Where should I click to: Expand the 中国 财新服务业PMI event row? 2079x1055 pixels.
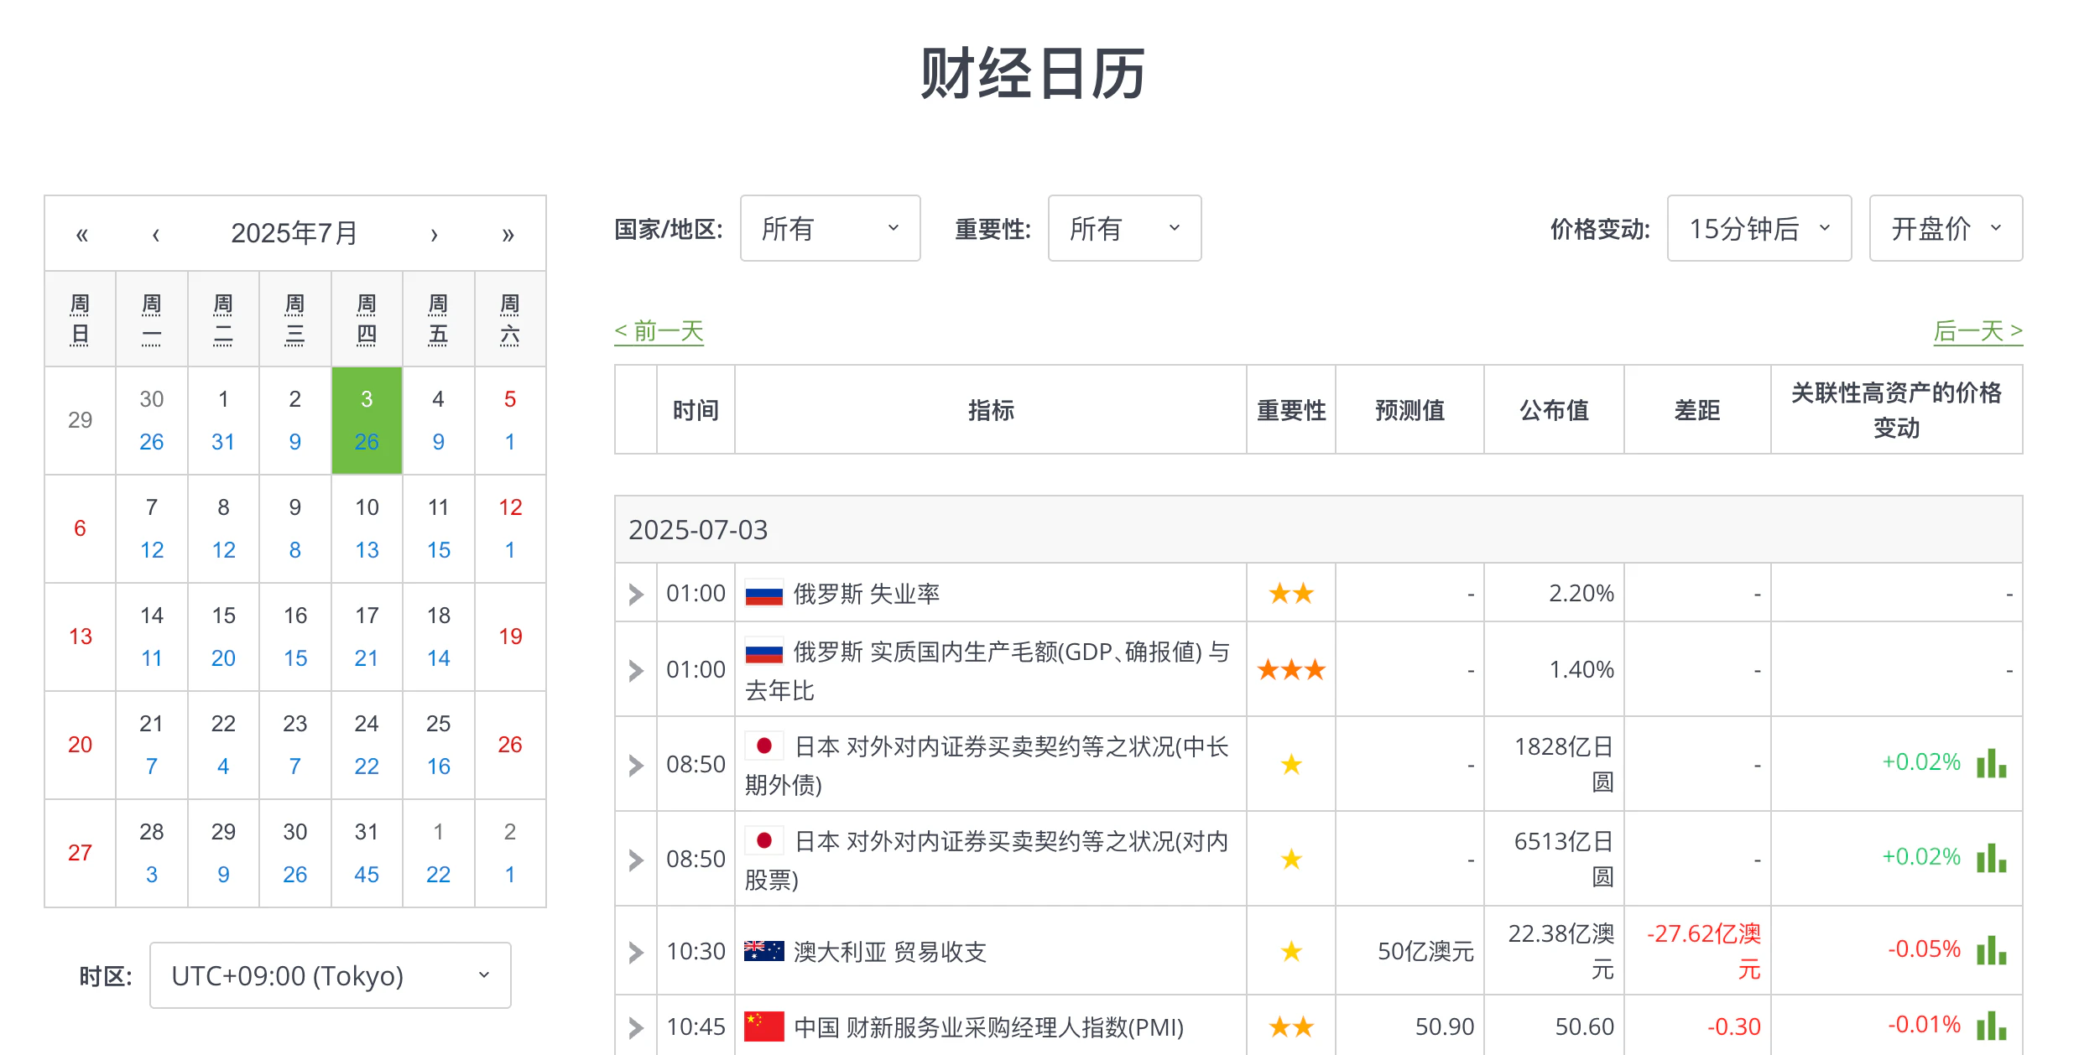click(x=635, y=1025)
